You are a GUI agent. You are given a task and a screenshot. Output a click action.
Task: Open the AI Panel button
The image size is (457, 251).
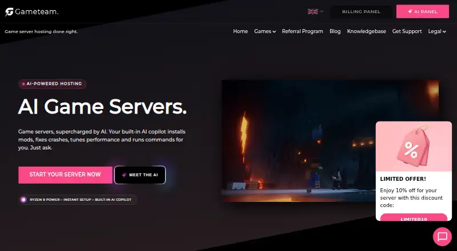[x=423, y=11]
